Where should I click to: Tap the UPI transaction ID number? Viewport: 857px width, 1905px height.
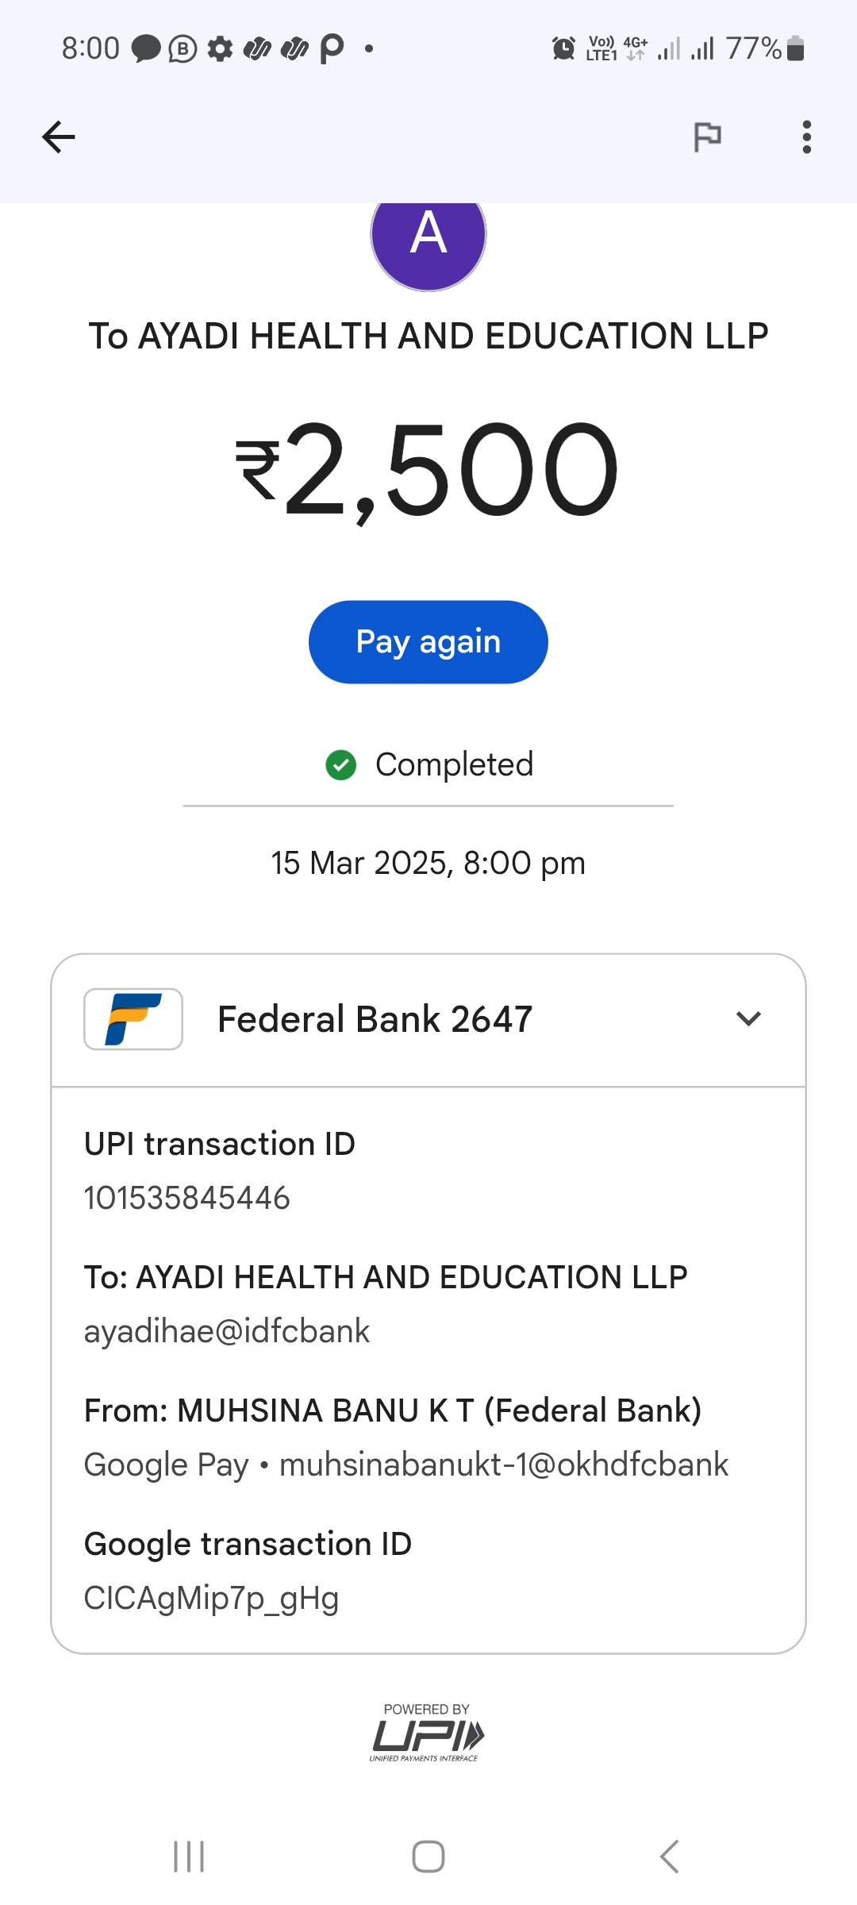[x=187, y=1198]
